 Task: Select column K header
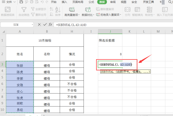(x=129, y=32)
